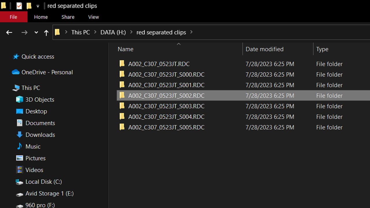Open Avid Storage 1 (E:) drive
Viewport: 370px width, 208px height.
tap(49, 194)
